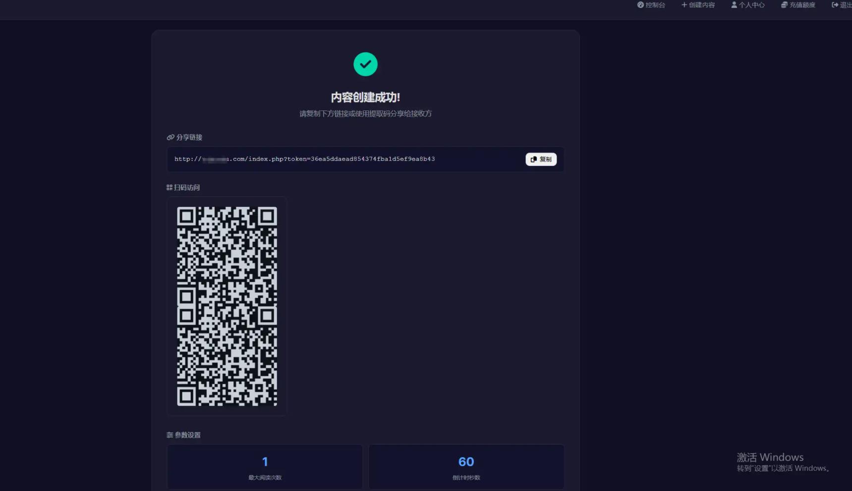852x491 pixels.
Task: Click the subtitle 请复制下方链接或使用提取码分享给接收方
Action: pos(365,114)
